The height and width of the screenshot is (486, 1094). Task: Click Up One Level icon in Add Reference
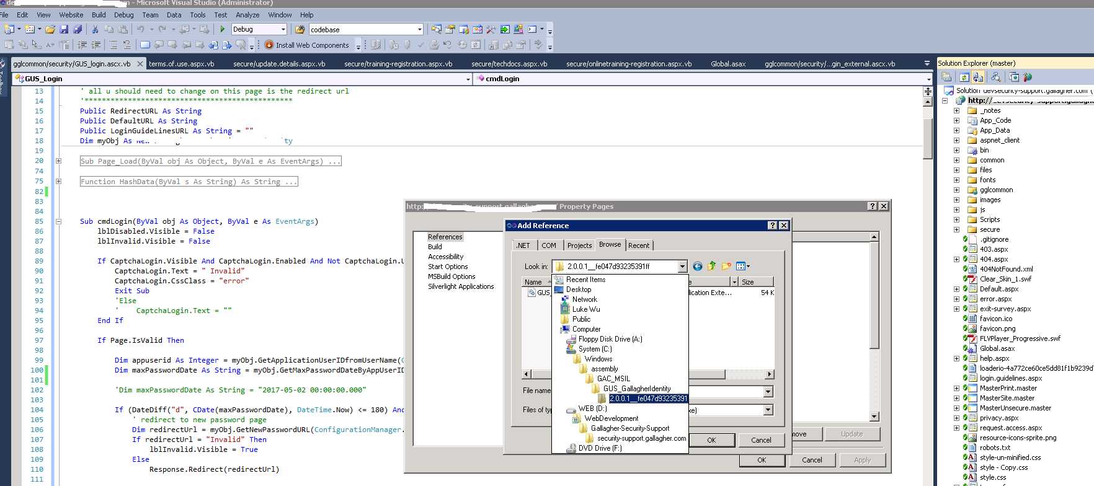712,266
